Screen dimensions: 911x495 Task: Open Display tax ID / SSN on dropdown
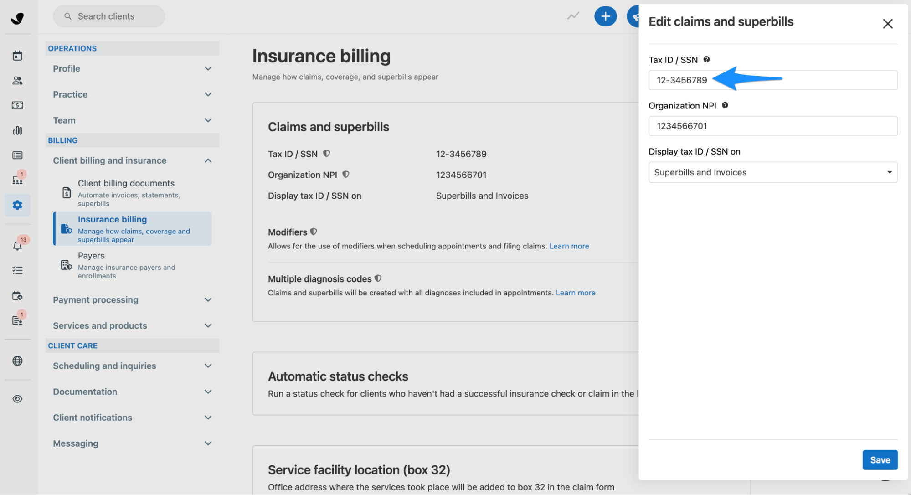click(x=773, y=172)
